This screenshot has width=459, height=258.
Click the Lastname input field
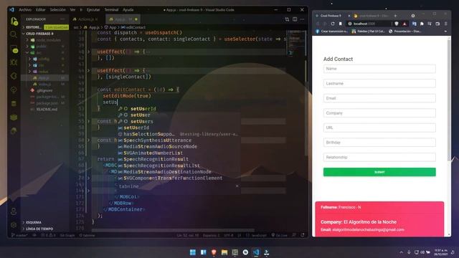[379, 83]
